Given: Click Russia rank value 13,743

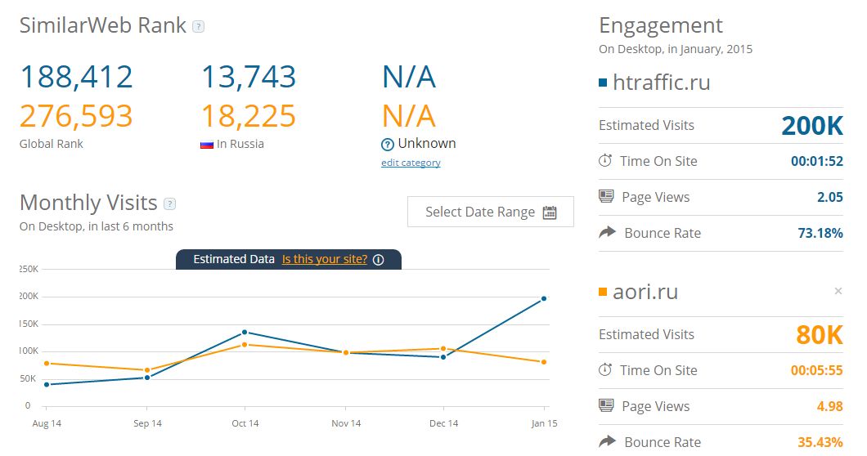Looking at the screenshot, I should tap(249, 76).
